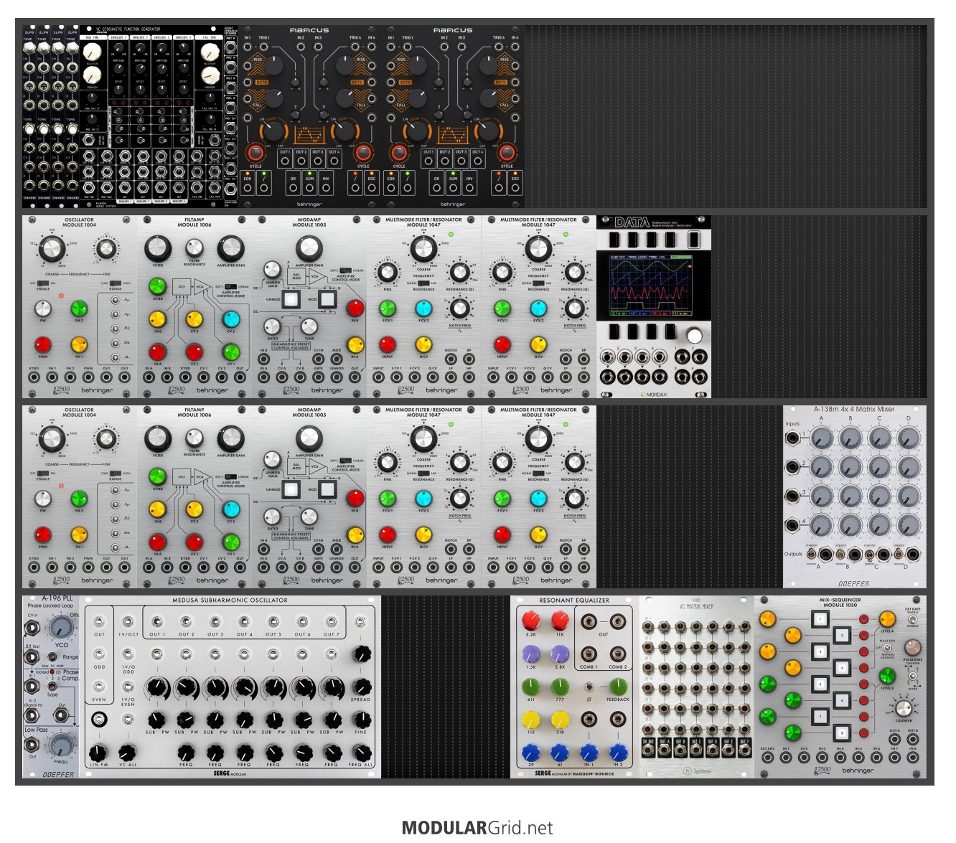Click the VCO Offs knob on A-196 PLL
This screenshot has height=843, width=956.
click(x=62, y=628)
